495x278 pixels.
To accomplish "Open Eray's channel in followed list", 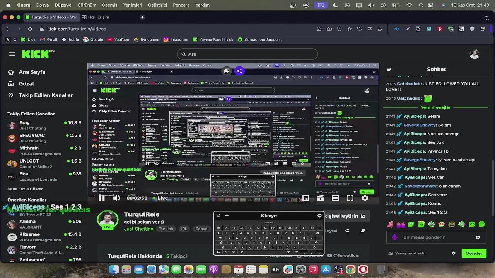I will click(x=44, y=125).
